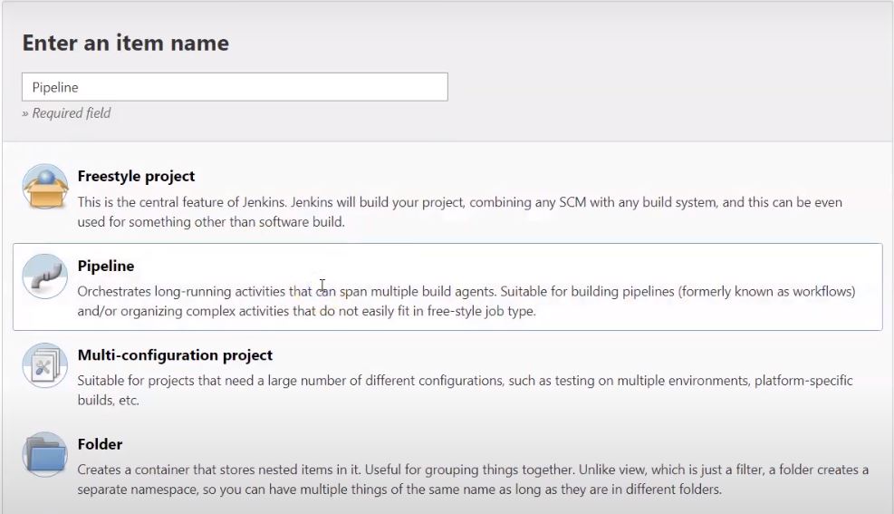Screen dimensions: 894x514
Task: Select the Pipeline item type title
Action: [x=106, y=266]
